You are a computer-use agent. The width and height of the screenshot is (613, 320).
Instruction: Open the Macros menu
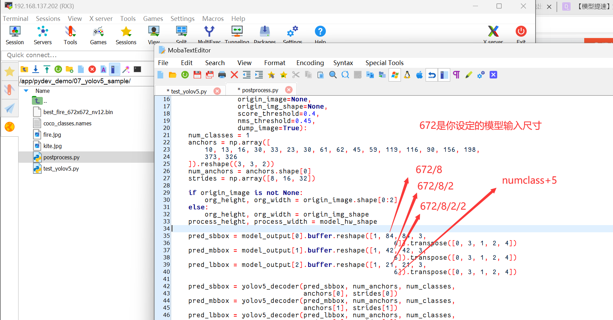click(213, 19)
